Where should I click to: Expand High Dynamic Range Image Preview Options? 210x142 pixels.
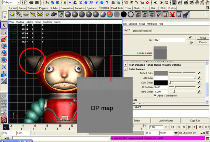pyautogui.click(x=155, y=65)
